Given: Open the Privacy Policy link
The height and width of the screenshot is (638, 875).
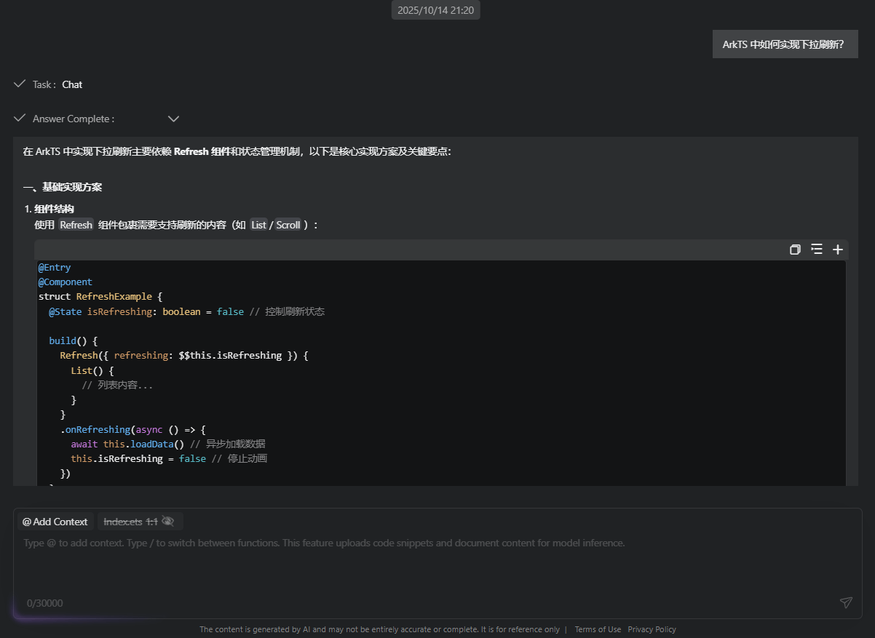Looking at the screenshot, I should (x=652, y=629).
